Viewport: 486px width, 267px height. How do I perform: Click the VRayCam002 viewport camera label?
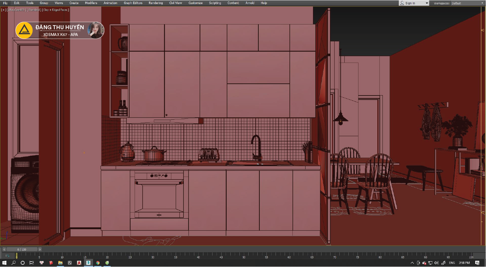pos(17,10)
